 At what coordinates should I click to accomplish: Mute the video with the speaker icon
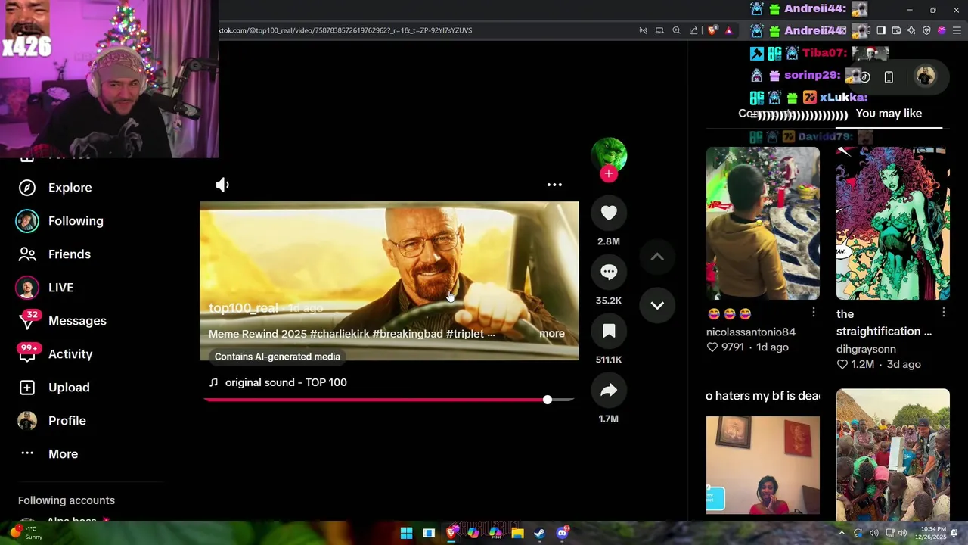click(x=222, y=185)
